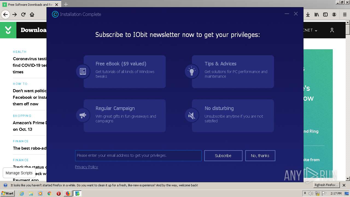The image size is (350, 197).
Task: Switch to Firefox in the taskbar
Action: pyautogui.click(x=68, y=193)
